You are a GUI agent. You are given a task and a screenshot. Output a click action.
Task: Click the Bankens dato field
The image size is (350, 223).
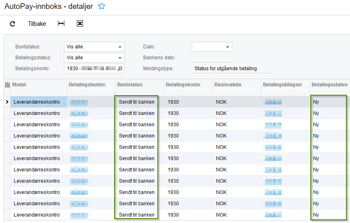[x=212, y=58]
